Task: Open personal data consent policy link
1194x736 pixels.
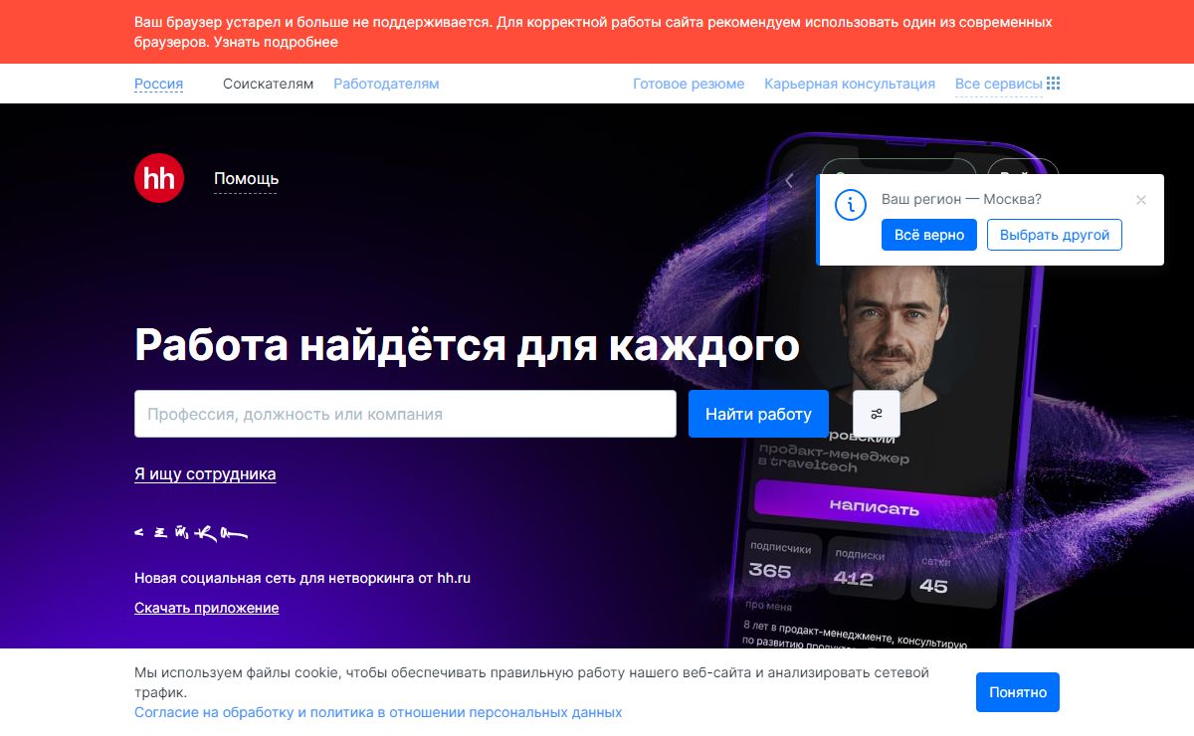Action: [378, 712]
